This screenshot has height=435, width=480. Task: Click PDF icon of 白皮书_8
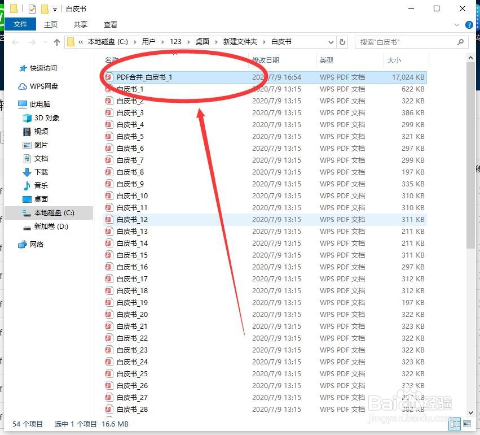[x=109, y=172]
